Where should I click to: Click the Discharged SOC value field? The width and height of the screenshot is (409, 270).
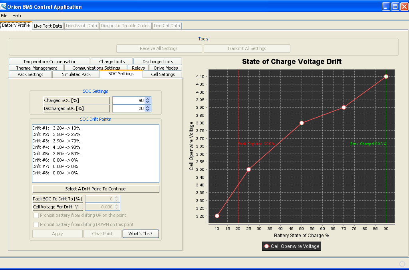128,108
